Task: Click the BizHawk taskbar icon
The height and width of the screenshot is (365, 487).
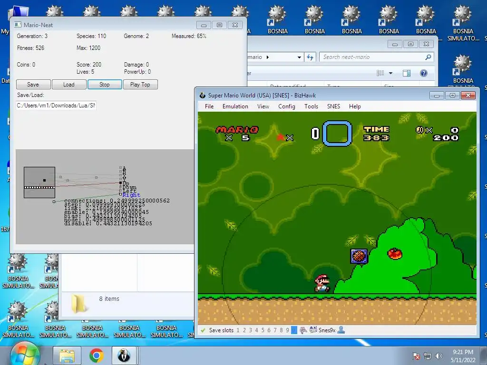Action: coord(124,355)
